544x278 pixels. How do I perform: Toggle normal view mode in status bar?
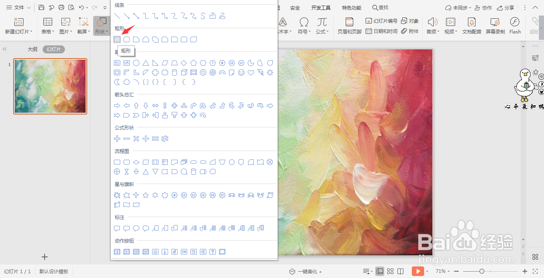(380, 271)
